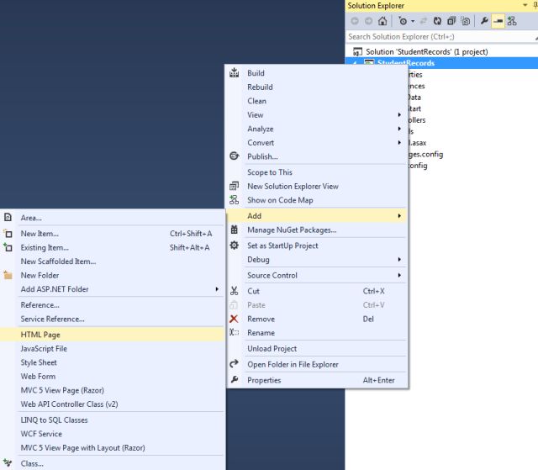Click the Open Folder in File Explorer arrow icon
Viewport: 538px width, 470px height.
[x=234, y=364]
